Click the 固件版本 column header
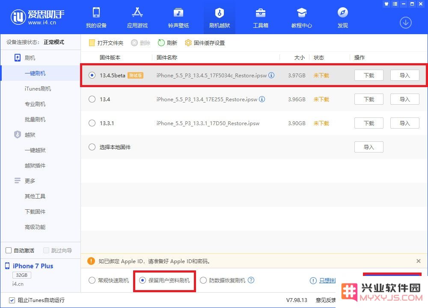The image size is (428, 308). pos(110,58)
